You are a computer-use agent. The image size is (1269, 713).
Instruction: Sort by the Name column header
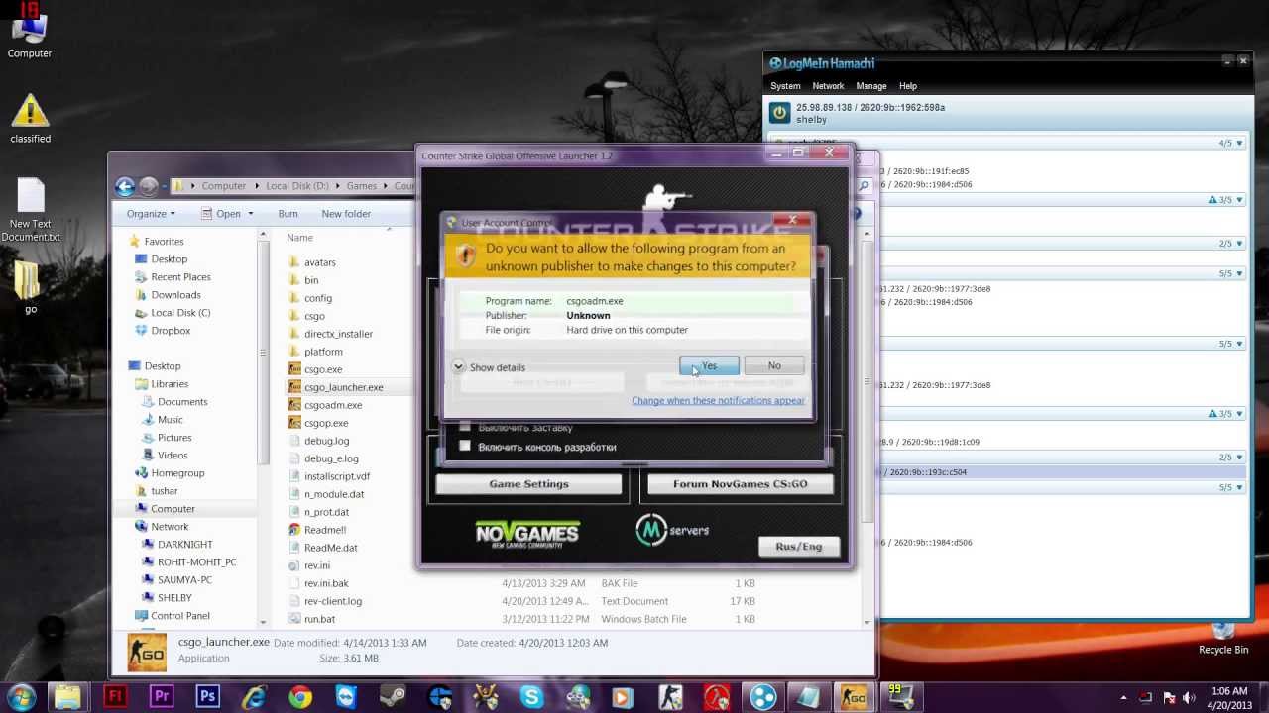(299, 238)
